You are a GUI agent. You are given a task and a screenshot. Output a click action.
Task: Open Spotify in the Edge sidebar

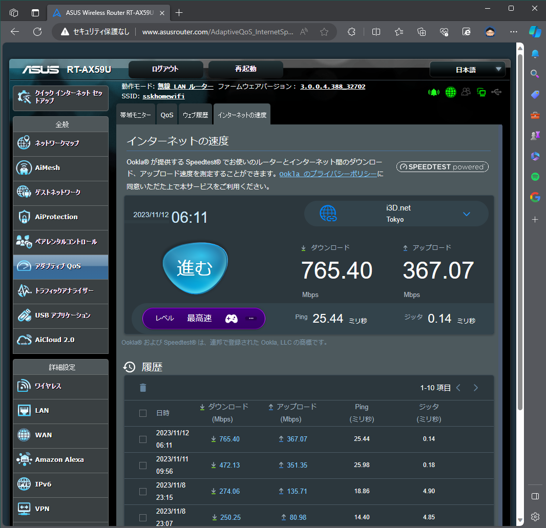pos(535,177)
